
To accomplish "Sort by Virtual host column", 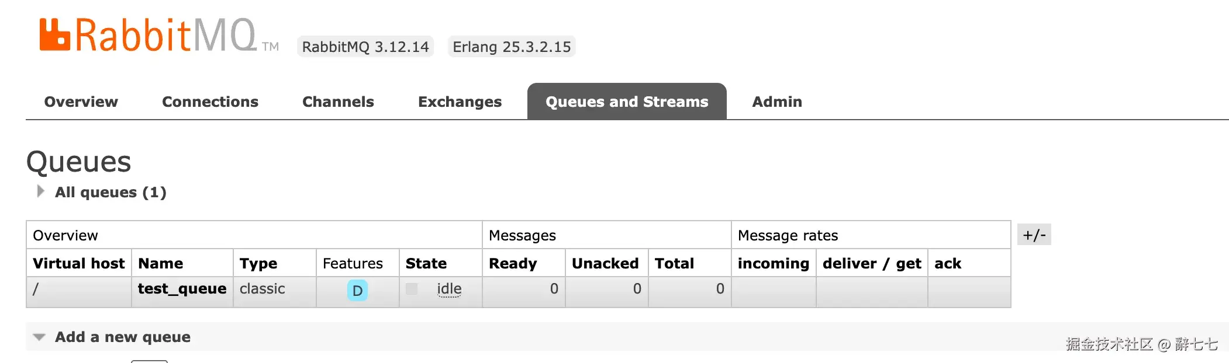I will pos(78,263).
